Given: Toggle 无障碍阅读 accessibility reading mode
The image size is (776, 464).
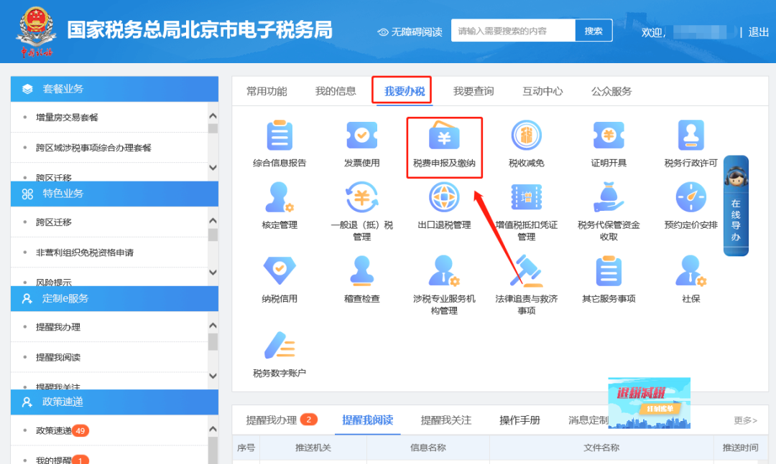Looking at the screenshot, I should coord(410,32).
